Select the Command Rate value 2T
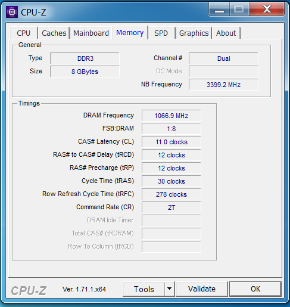 (171, 207)
